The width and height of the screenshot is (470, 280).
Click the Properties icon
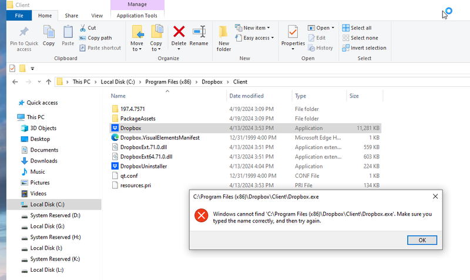tap(293, 32)
